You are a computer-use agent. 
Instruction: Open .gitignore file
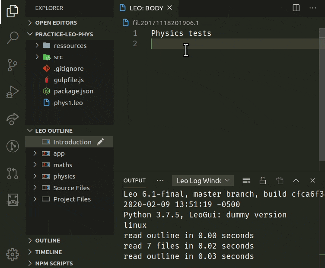[70, 69]
